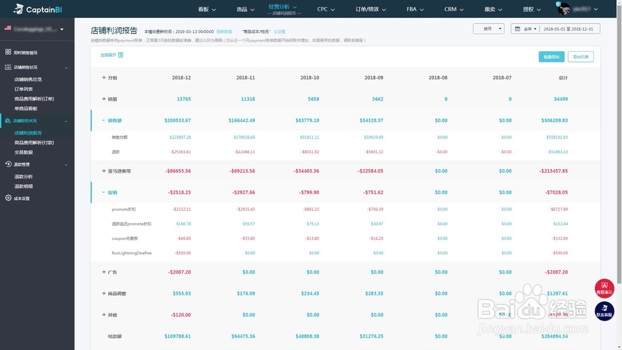Collapse the 促销 row

pyautogui.click(x=103, y=192)
